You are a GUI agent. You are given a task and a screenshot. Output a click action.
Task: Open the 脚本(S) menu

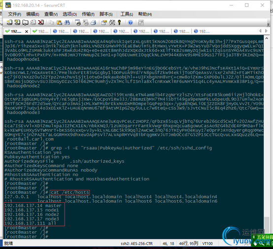(106, 14)
